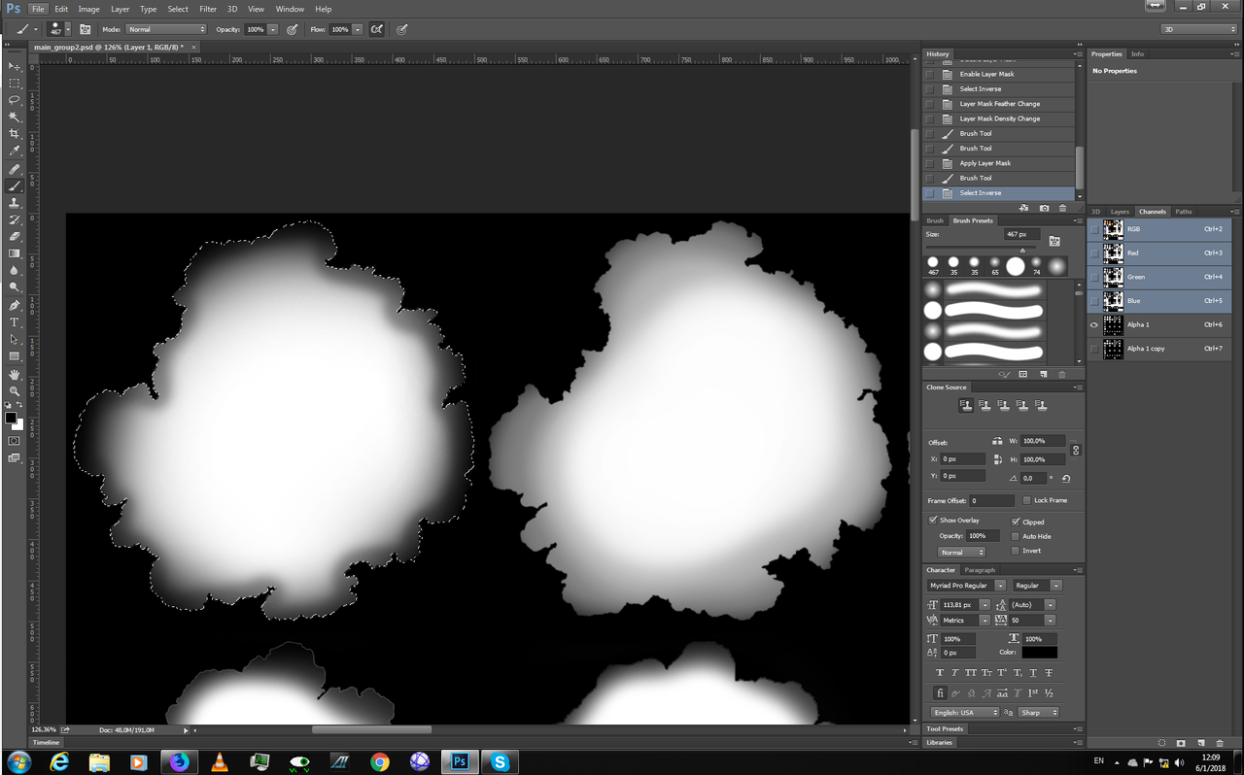Select the Horizontal Type tool
Viewport: 1244px width, 775px height.
click(x=15, y=322)
